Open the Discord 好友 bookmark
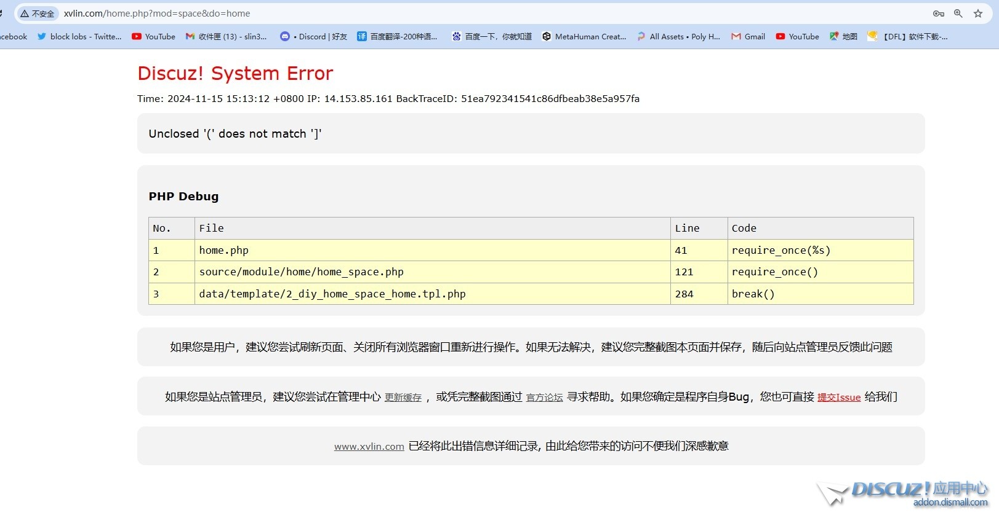 point(314,37)
